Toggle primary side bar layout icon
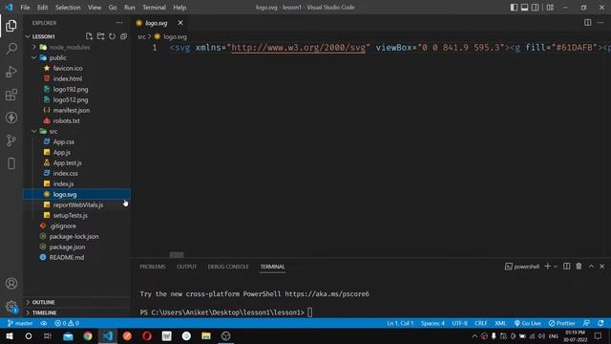 click(514, 7)
